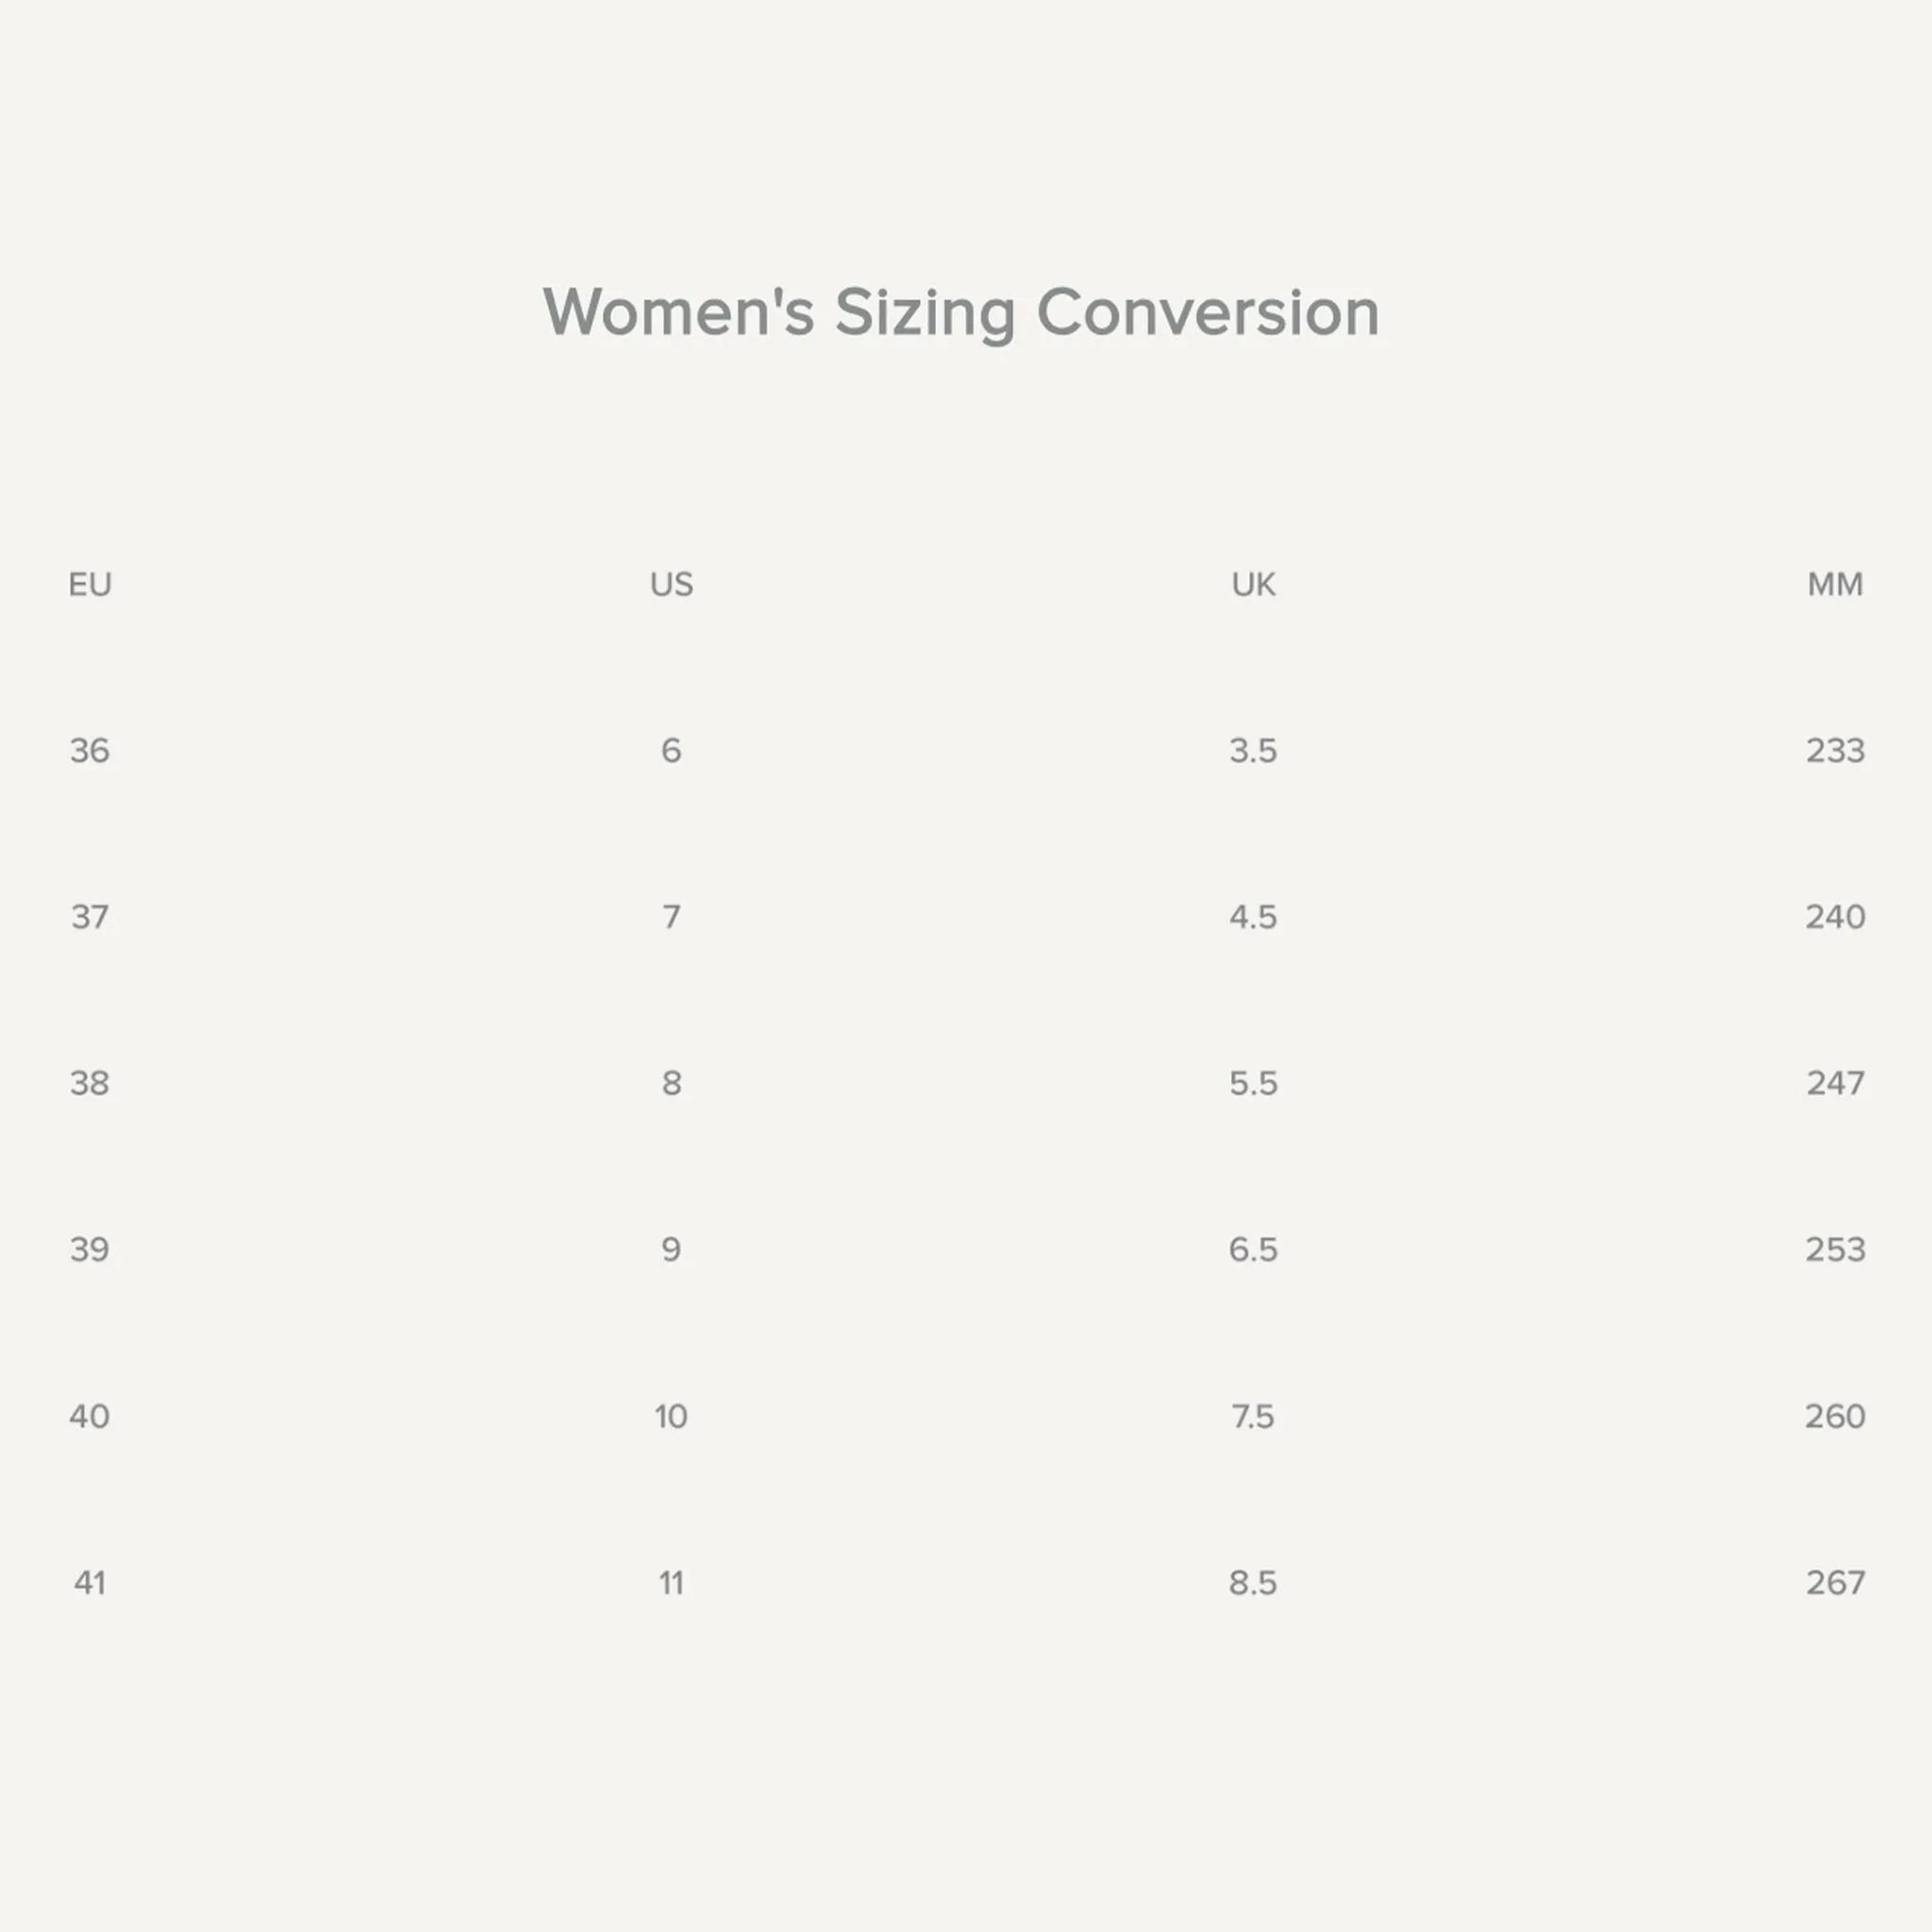The height and width of the screenshot is (1932, 1932).
Task: Click the 267 millimeter value
Action: tap(1835, 1582)
